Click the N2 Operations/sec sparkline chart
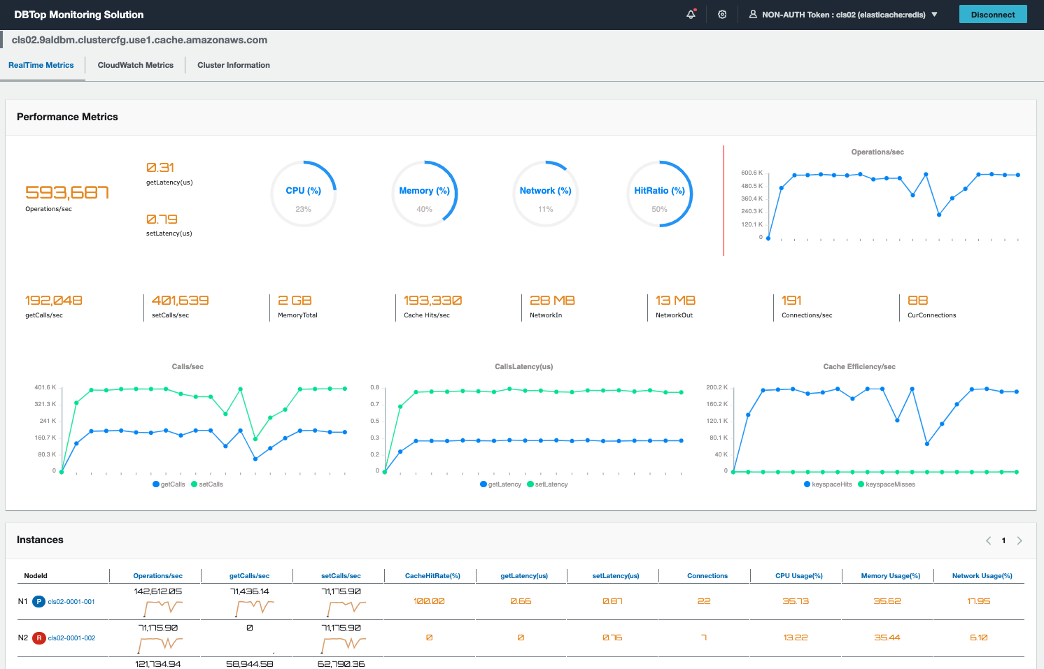The width and height of the screenshot is (1044, 669). pos(160,644)
